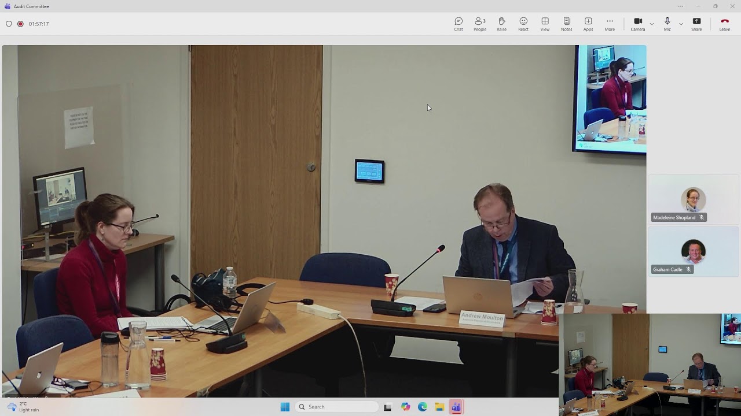The width and height of the screenshot is (741, 416).
Task: Click Graham Cadle's muted mic indicator
Action: (688, 269)
